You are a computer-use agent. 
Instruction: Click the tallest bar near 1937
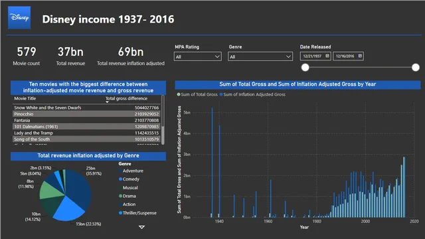point(212,163)
